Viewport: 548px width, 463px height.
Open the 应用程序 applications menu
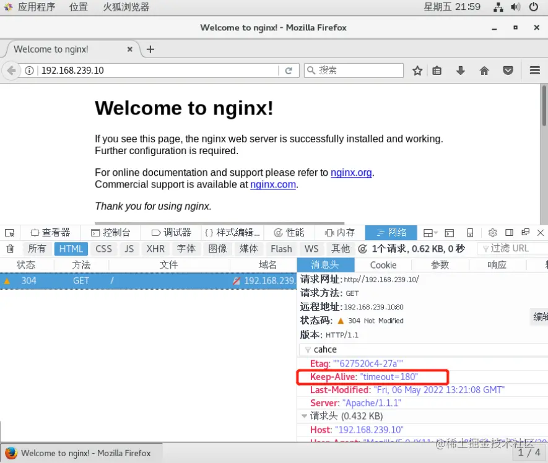point(37,7)
